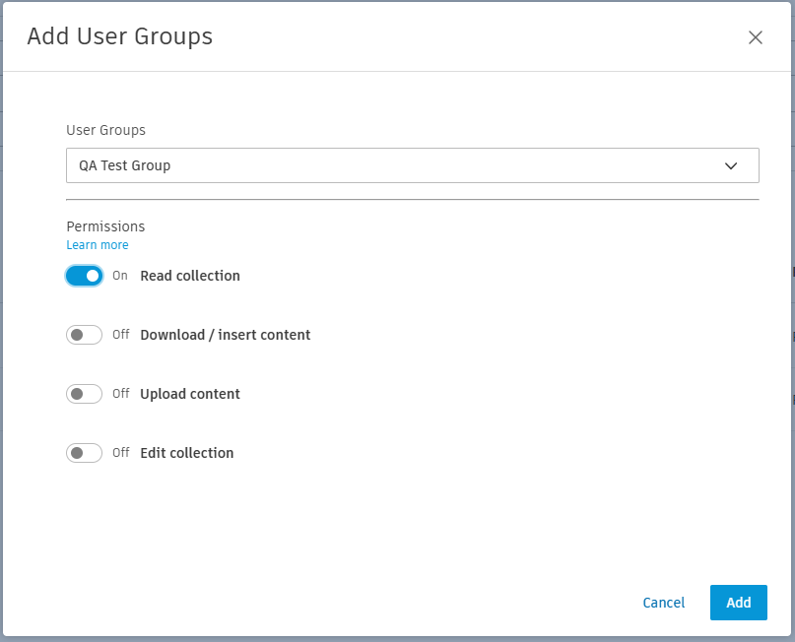Image resolution: width=795 pixels, height=642 pixels.
Task: Close the Add User Groups dialog
Action: click(756, 37)
